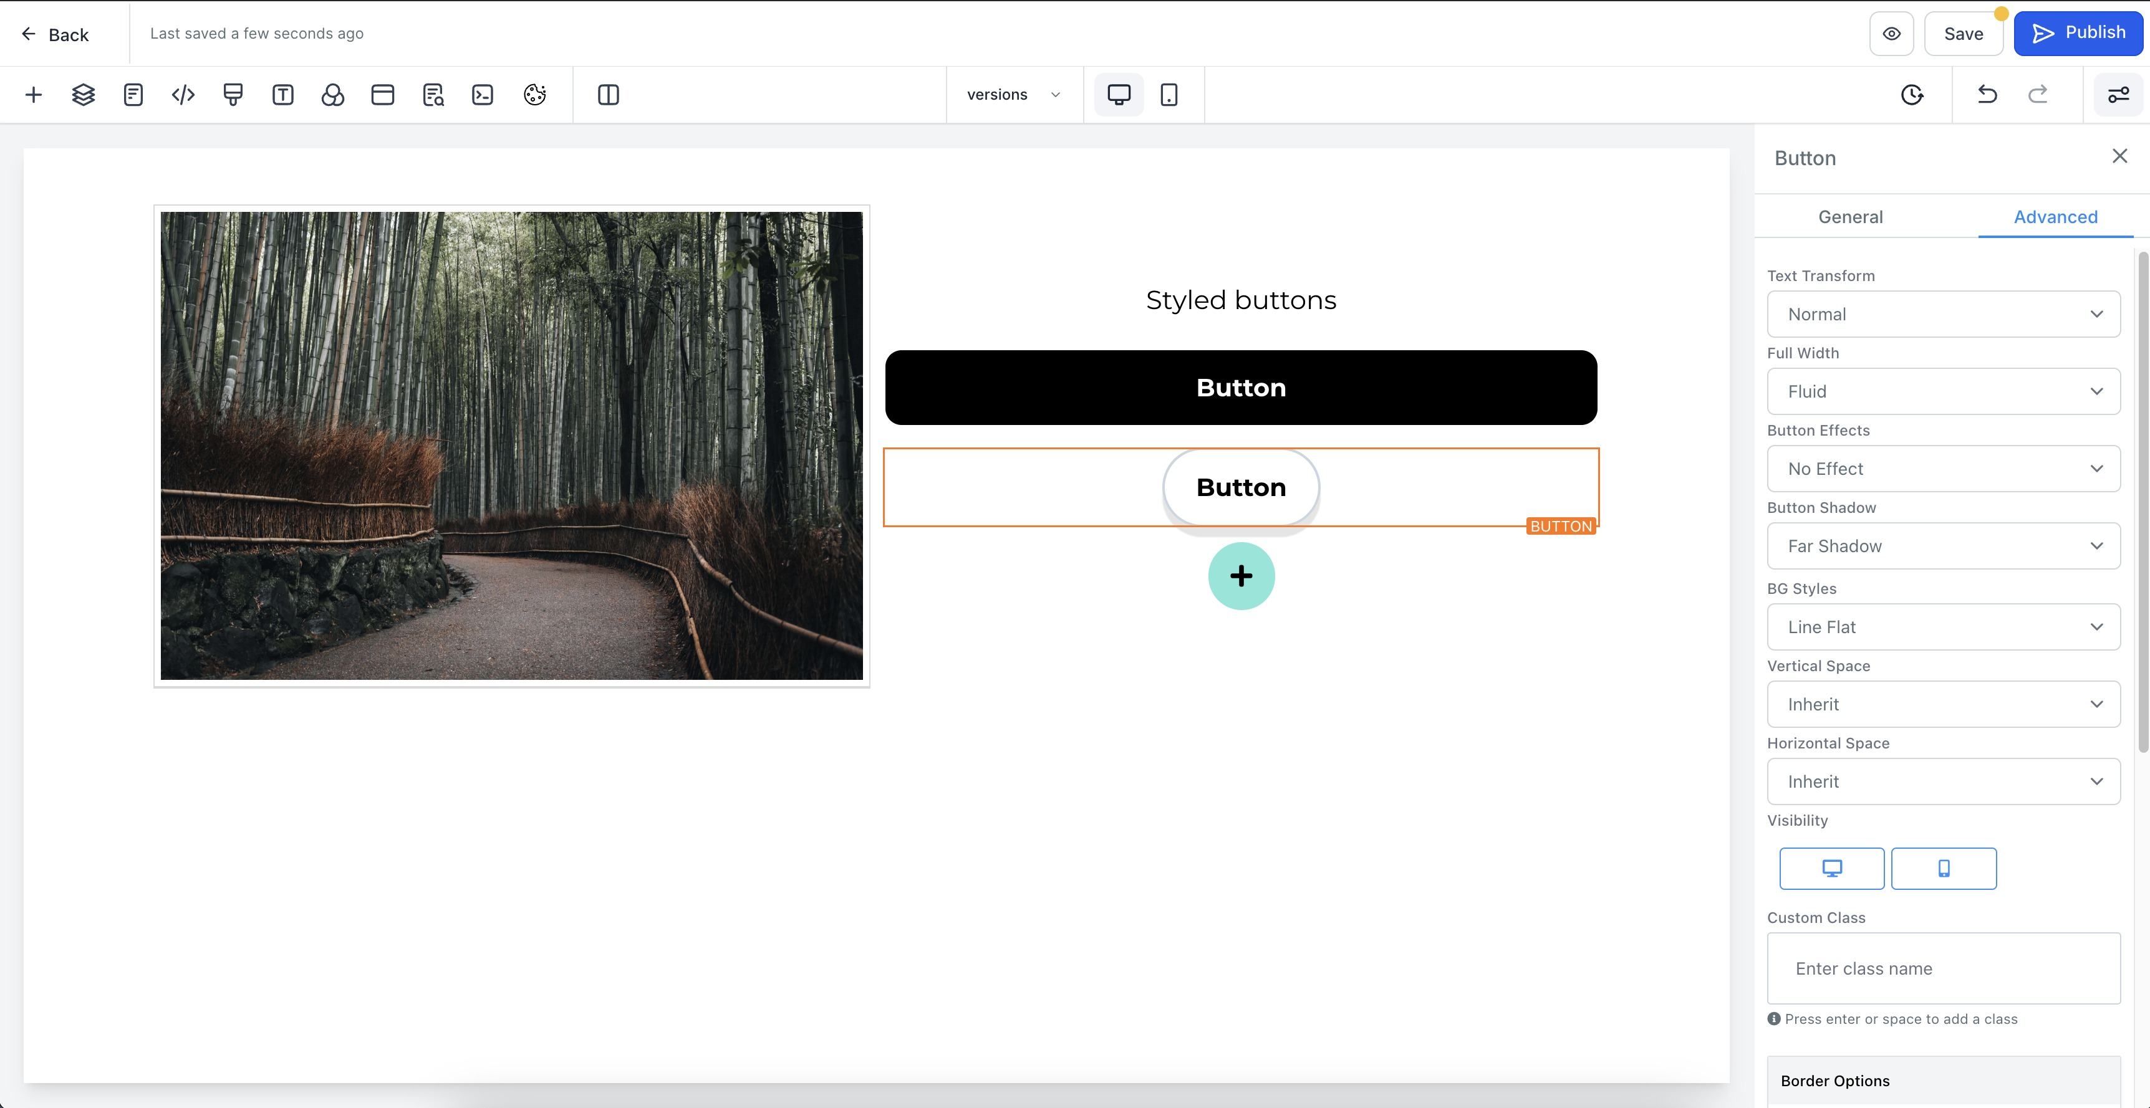
Task: Click the preview eye button
Action: click(x=1891, y=34)
